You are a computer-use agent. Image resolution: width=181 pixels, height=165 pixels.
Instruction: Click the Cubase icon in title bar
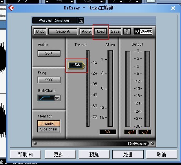tap(11, 8)
